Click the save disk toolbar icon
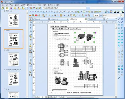This screenshot has width=125, height=99. [x=33, y=15]
